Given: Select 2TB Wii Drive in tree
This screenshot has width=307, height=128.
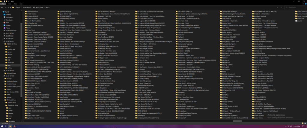Looking at the screenshot, I should (12, 102).
